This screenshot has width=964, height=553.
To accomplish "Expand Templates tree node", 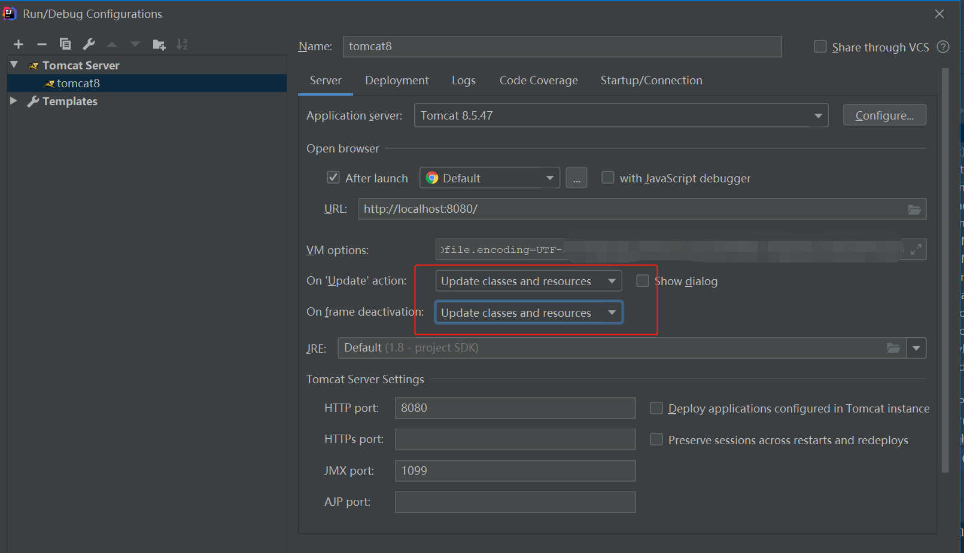I will [x=14, y=101].
